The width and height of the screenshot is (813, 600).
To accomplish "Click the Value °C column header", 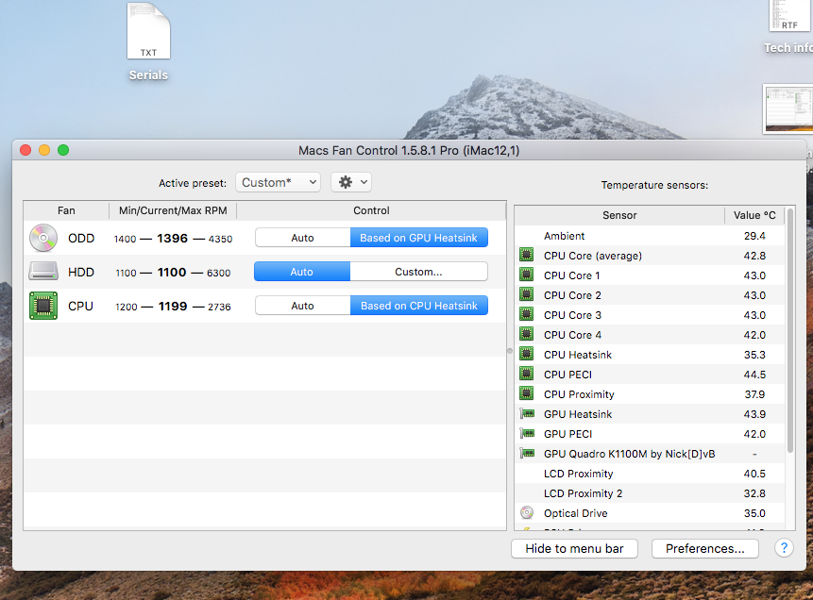I will coord(754,215).
